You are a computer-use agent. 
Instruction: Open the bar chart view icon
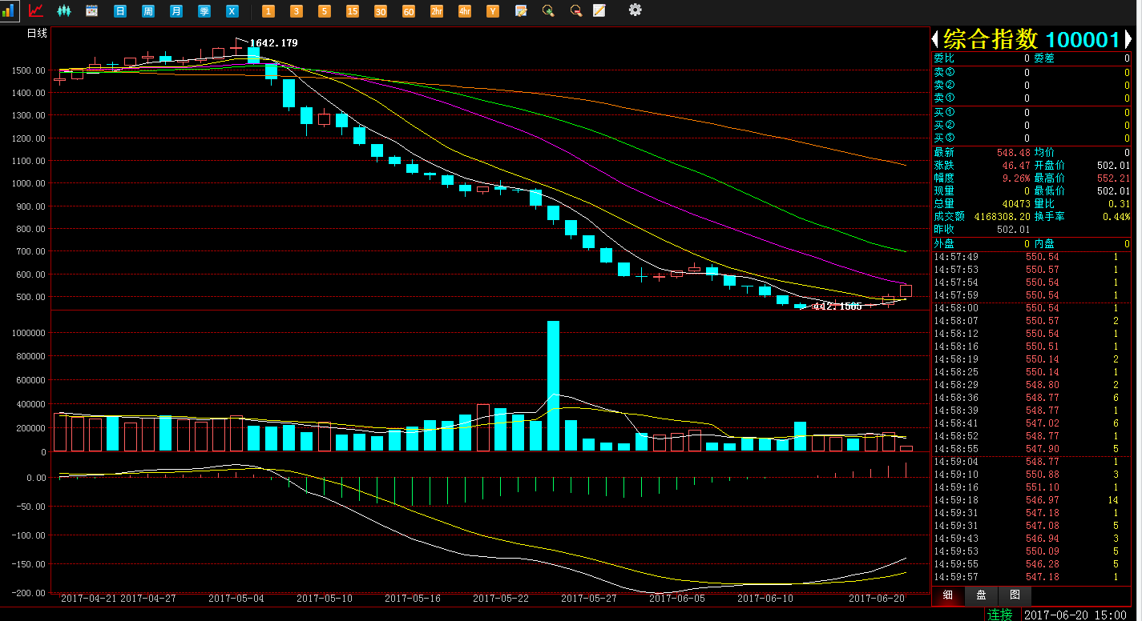[9, 11]
